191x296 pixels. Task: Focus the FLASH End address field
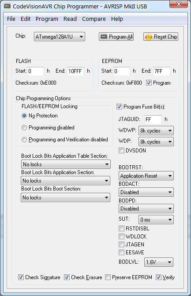[x=75, y=71]
